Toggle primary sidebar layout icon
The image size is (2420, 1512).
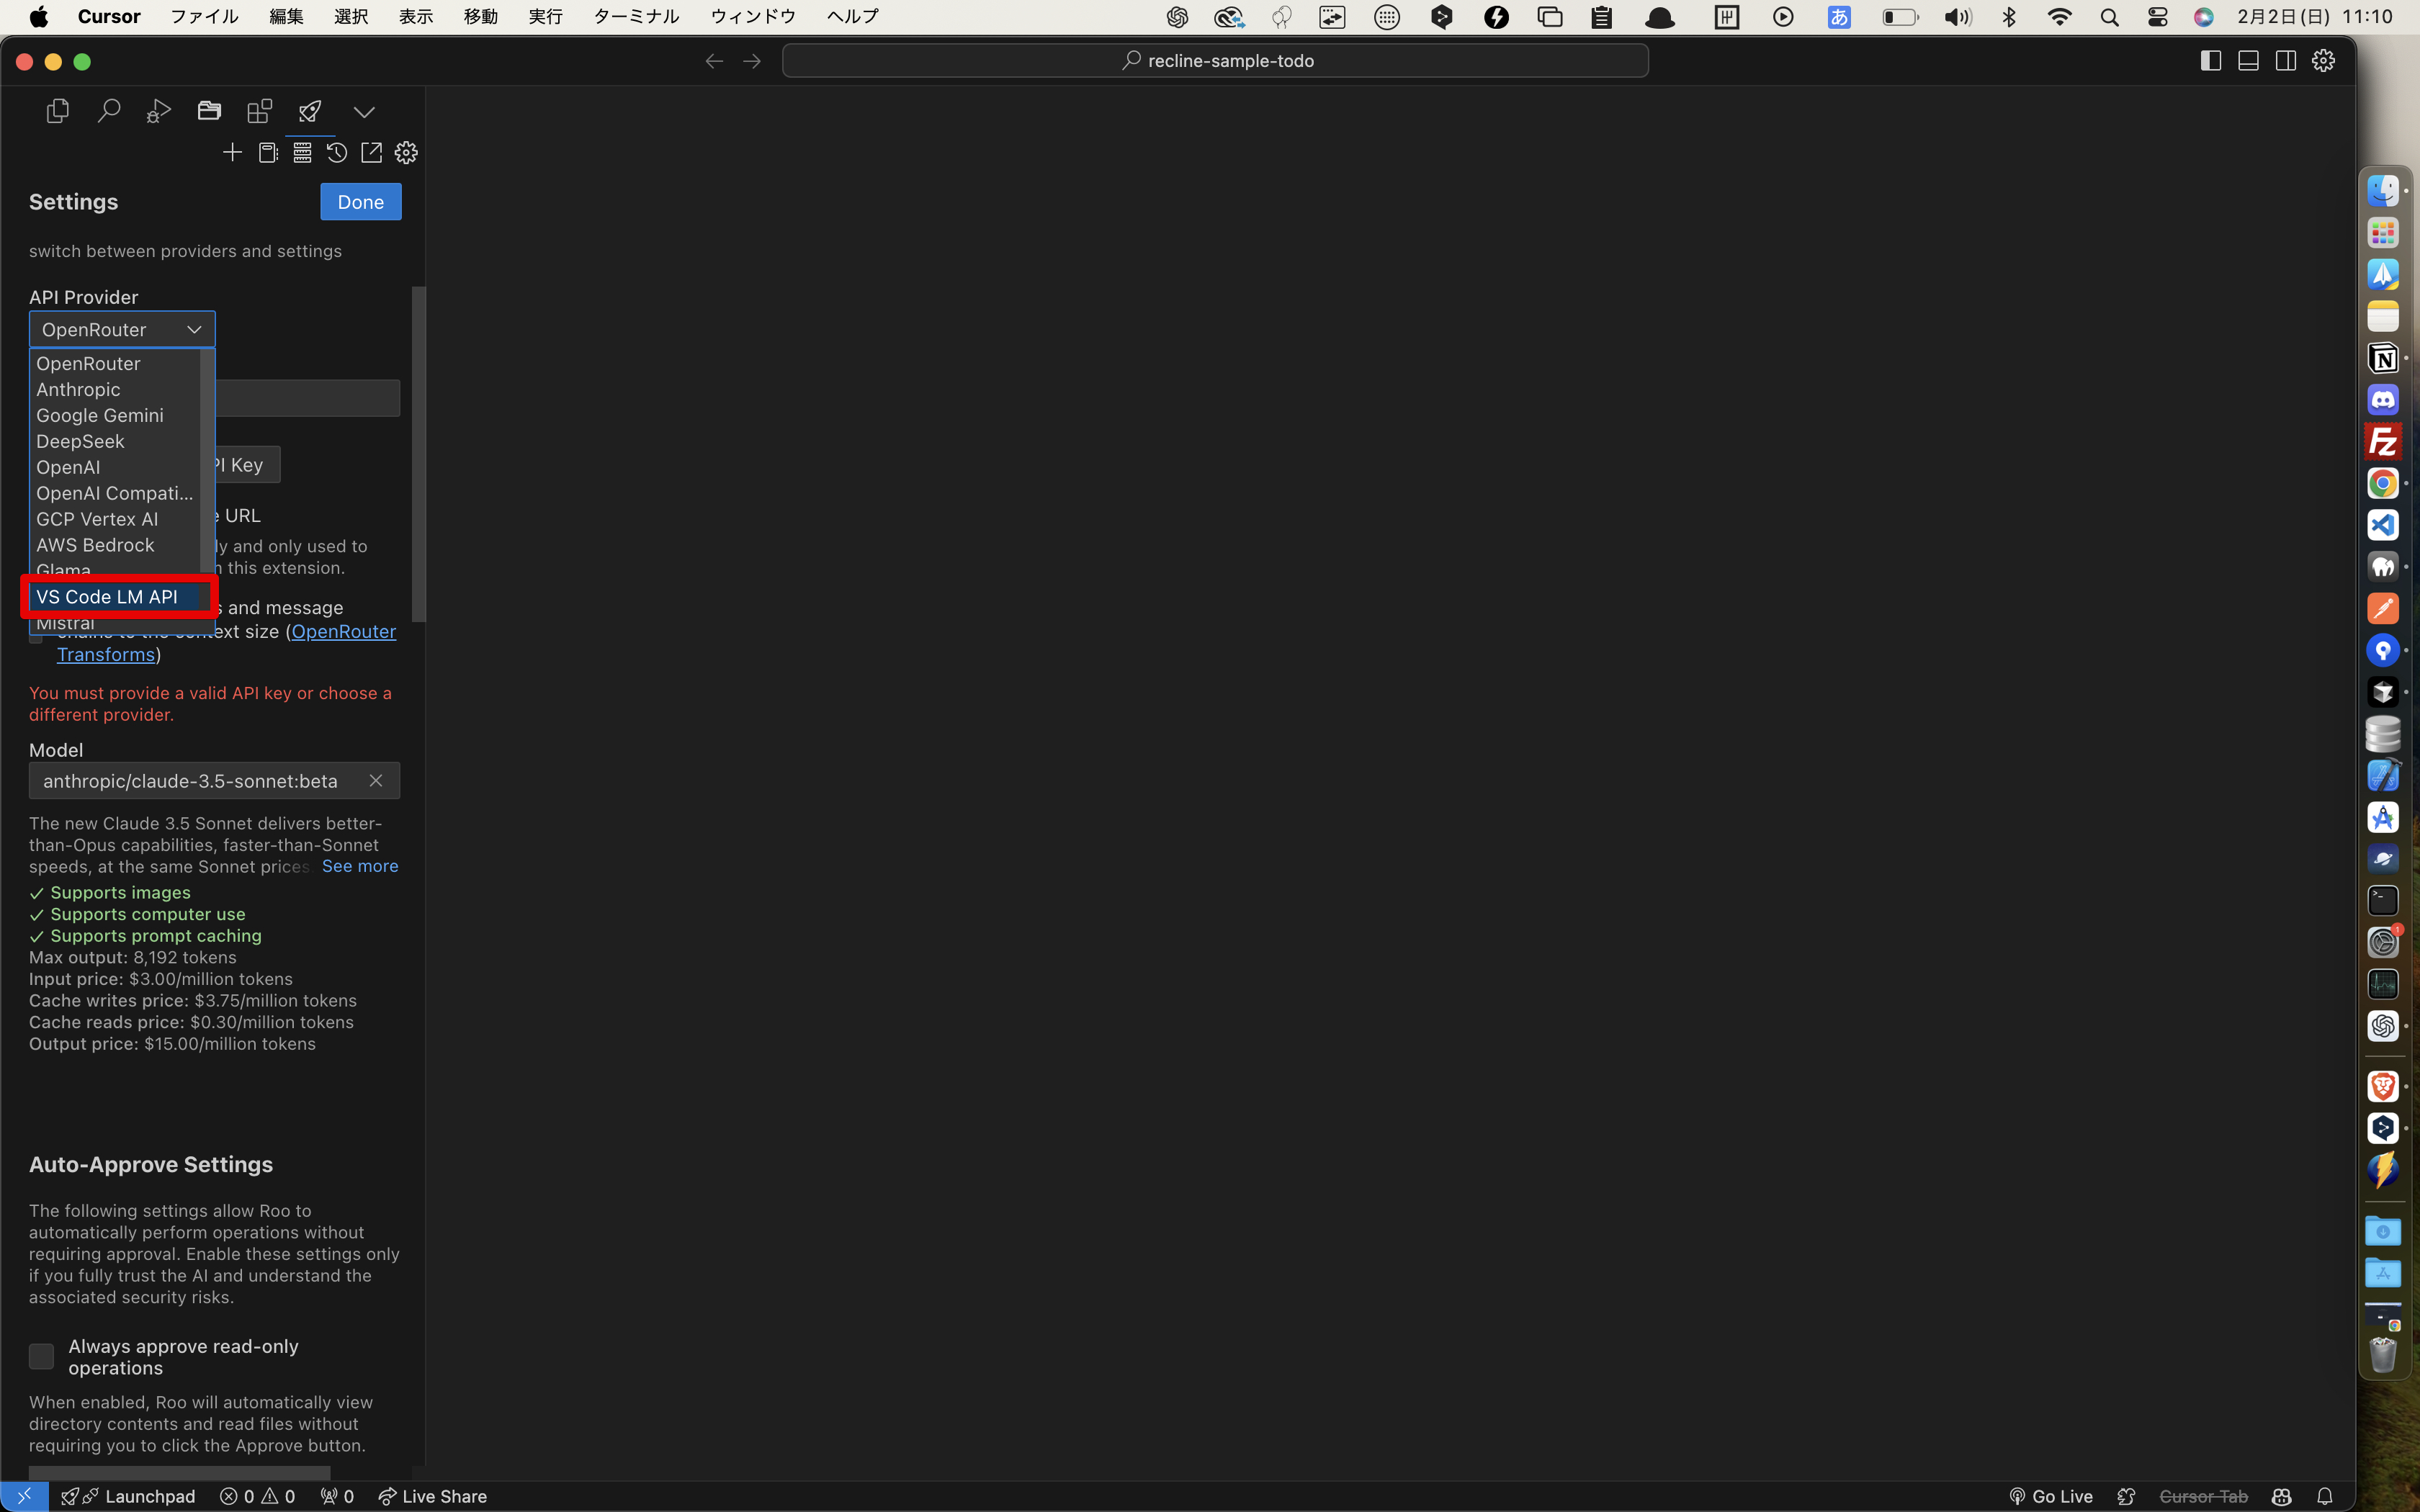coord(2211,61)
